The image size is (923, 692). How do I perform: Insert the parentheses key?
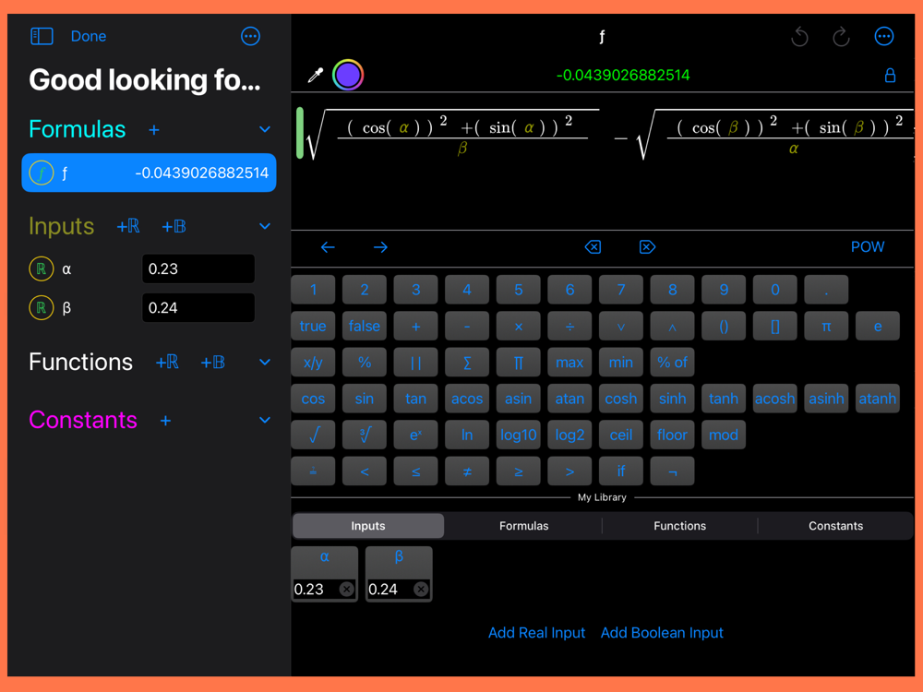(724, 326)
